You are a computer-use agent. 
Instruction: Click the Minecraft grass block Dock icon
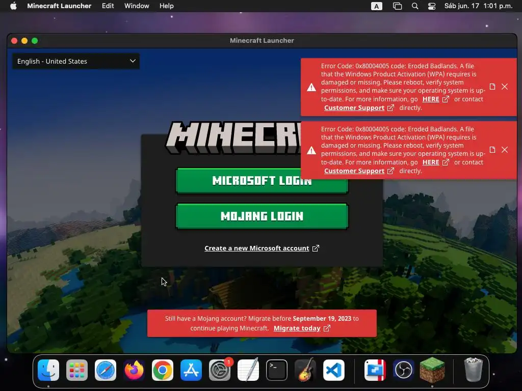[x=432, y=370]
